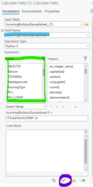Click Code Block horizontal scroll right arrow
Screen dimensions: 93x187
81,174
